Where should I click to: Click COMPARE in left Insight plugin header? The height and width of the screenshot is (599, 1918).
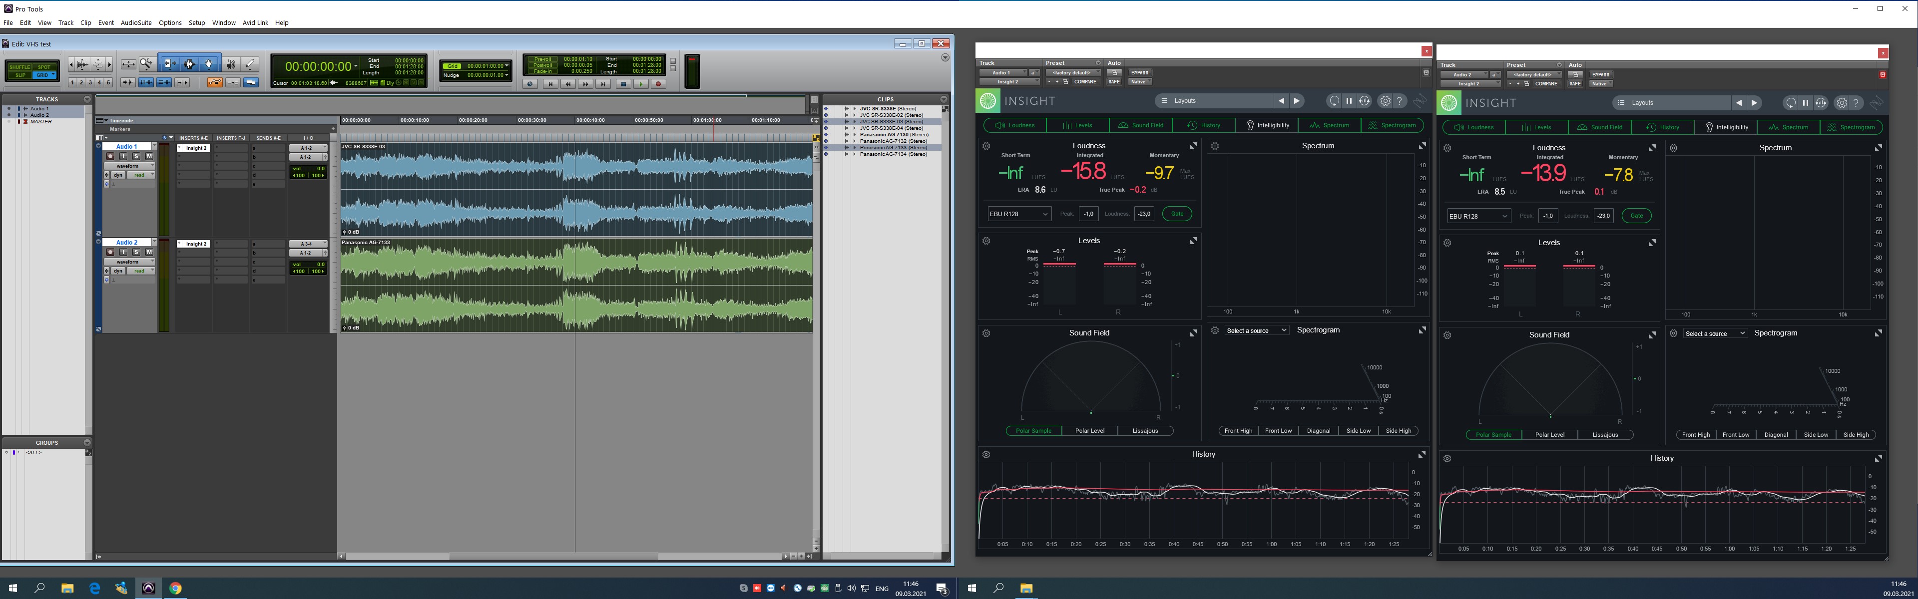pos(1085,82)
